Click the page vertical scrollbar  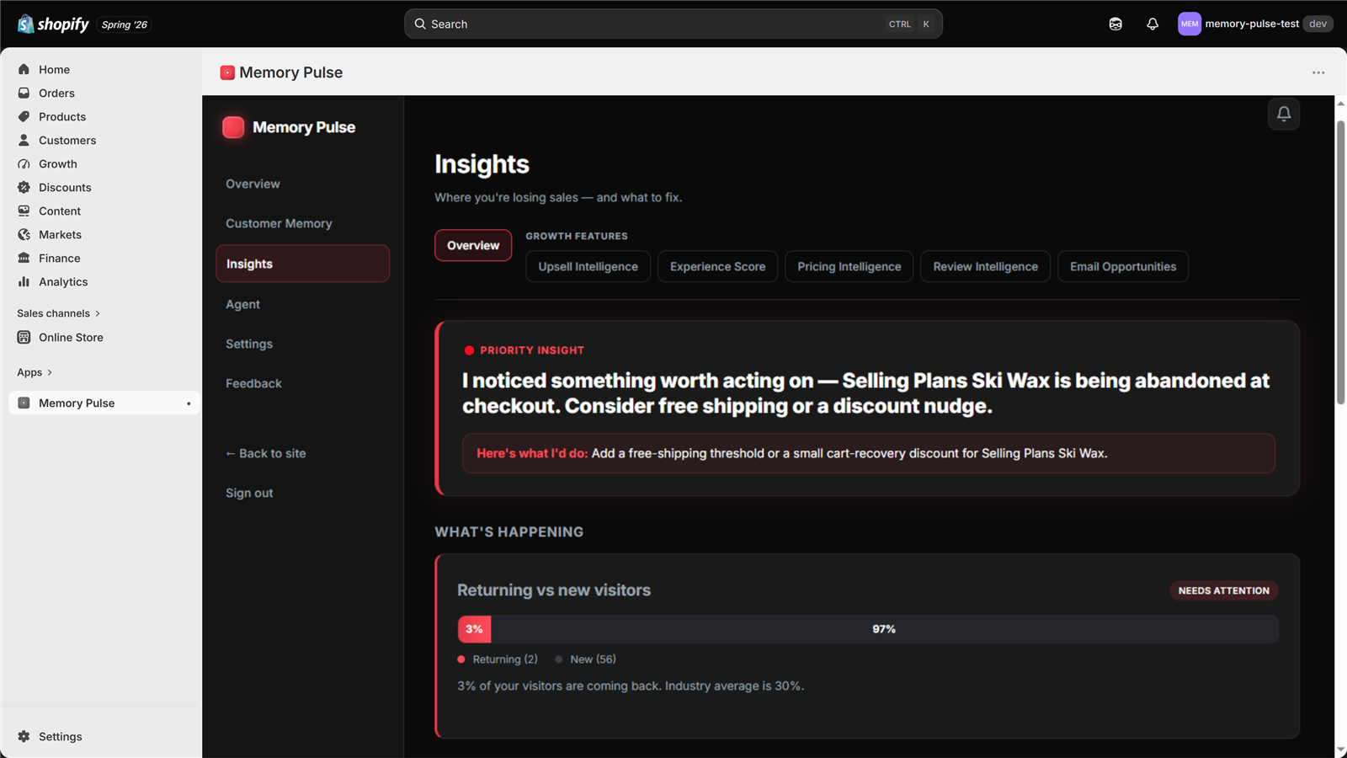click(x=1340, y=263)
